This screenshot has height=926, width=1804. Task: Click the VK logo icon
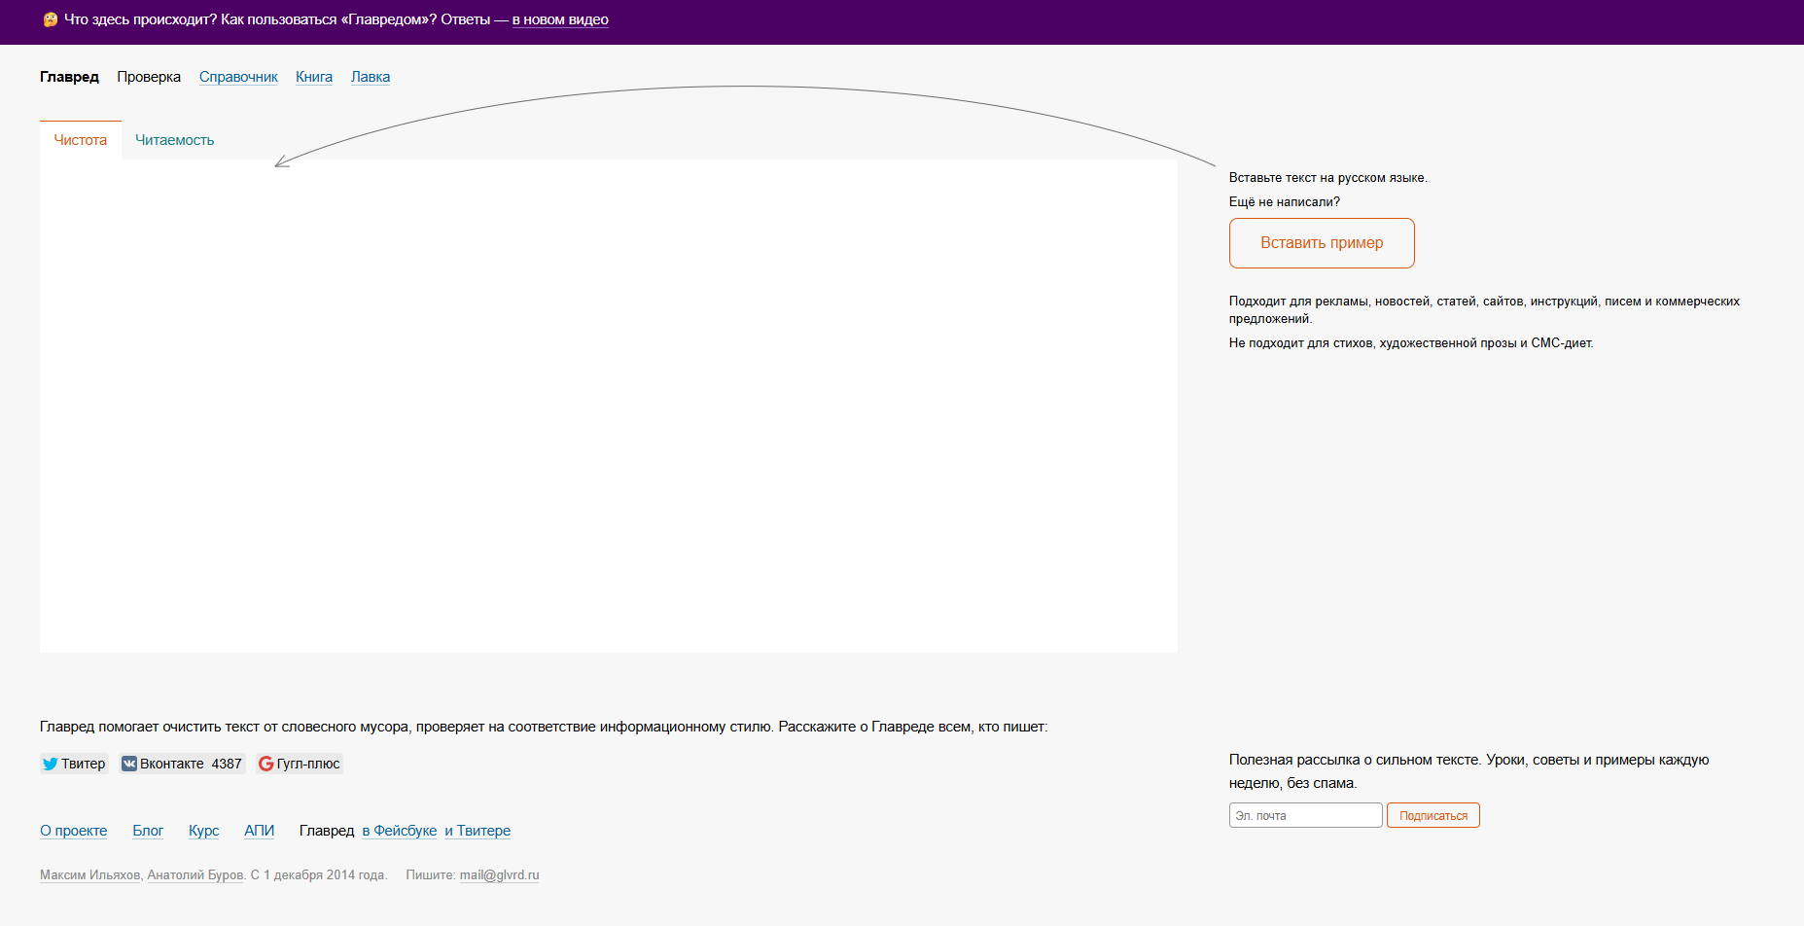pyautogui.click(x=129, y=764)
